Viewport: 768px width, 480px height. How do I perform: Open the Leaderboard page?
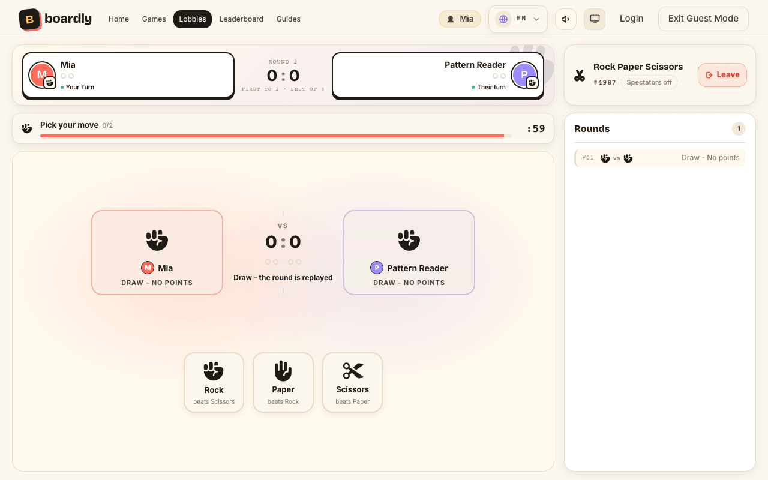tap(241, 19)
